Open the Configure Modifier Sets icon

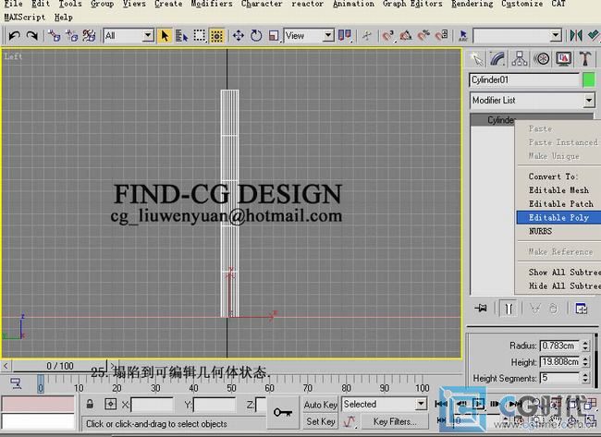point(581,309)
